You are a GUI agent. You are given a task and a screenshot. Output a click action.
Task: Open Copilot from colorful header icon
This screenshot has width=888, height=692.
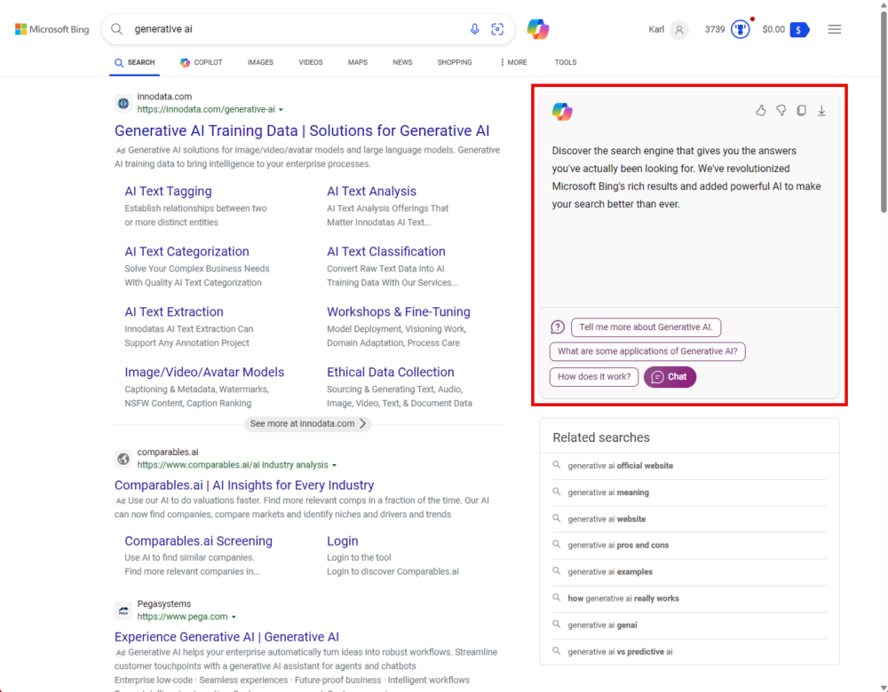click(538, 29)
